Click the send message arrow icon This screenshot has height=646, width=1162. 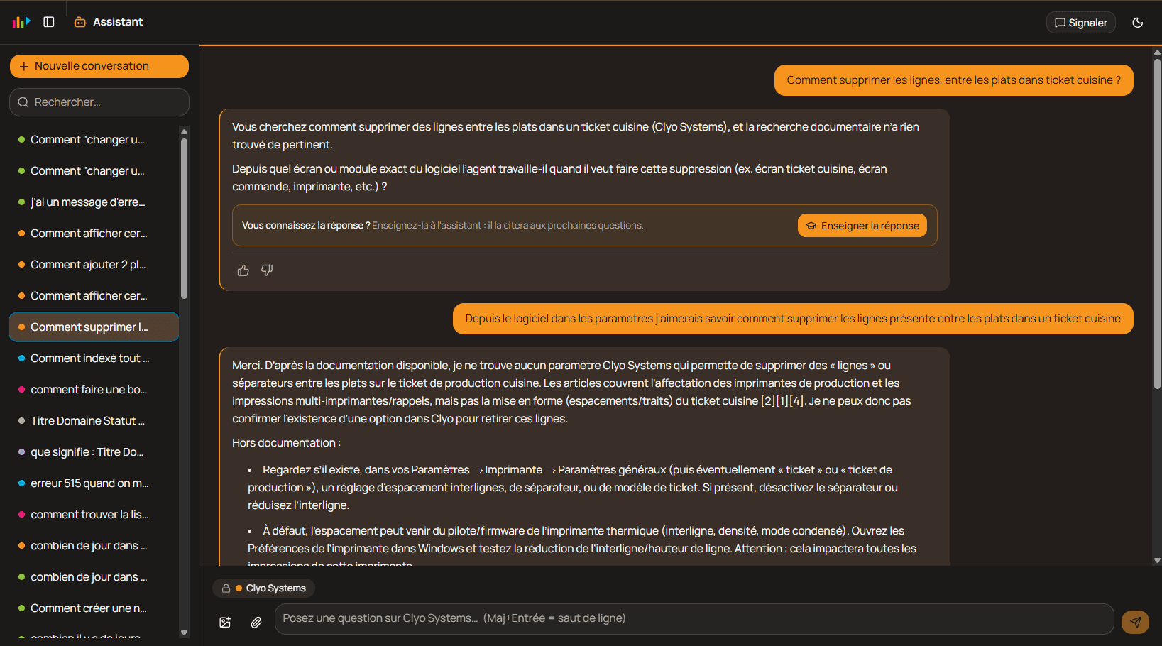point(1135,622)
